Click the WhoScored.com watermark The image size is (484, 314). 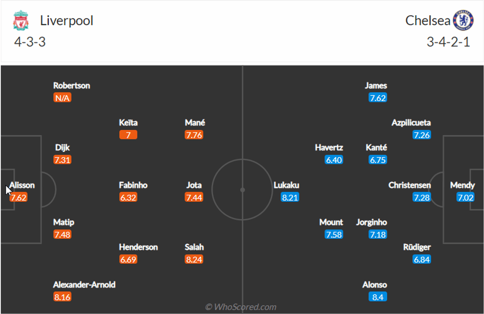[x=241, y=307]
